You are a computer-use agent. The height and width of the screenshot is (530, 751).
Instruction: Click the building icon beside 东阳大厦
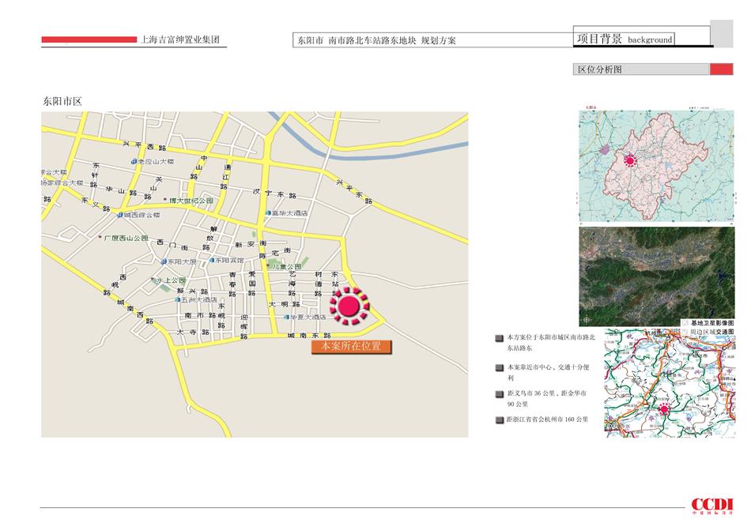click(x=164, y=261)
